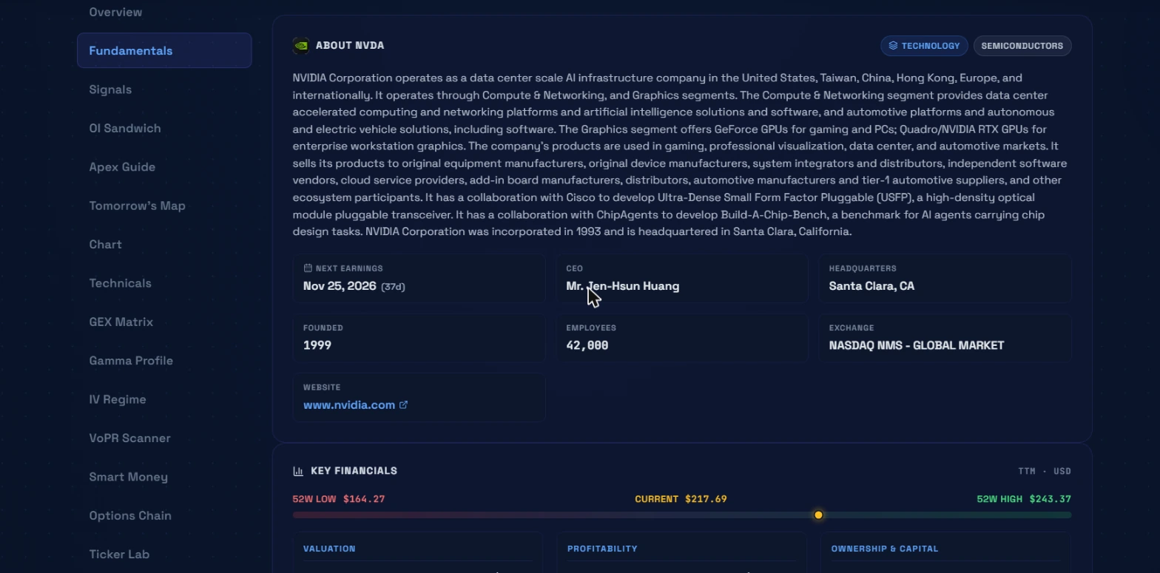This screenshot has width=1160, height=573.
Task: Click the exchange value NASDAQ NMS - GLOBAL MARKET
Action: tap(917, 345)
